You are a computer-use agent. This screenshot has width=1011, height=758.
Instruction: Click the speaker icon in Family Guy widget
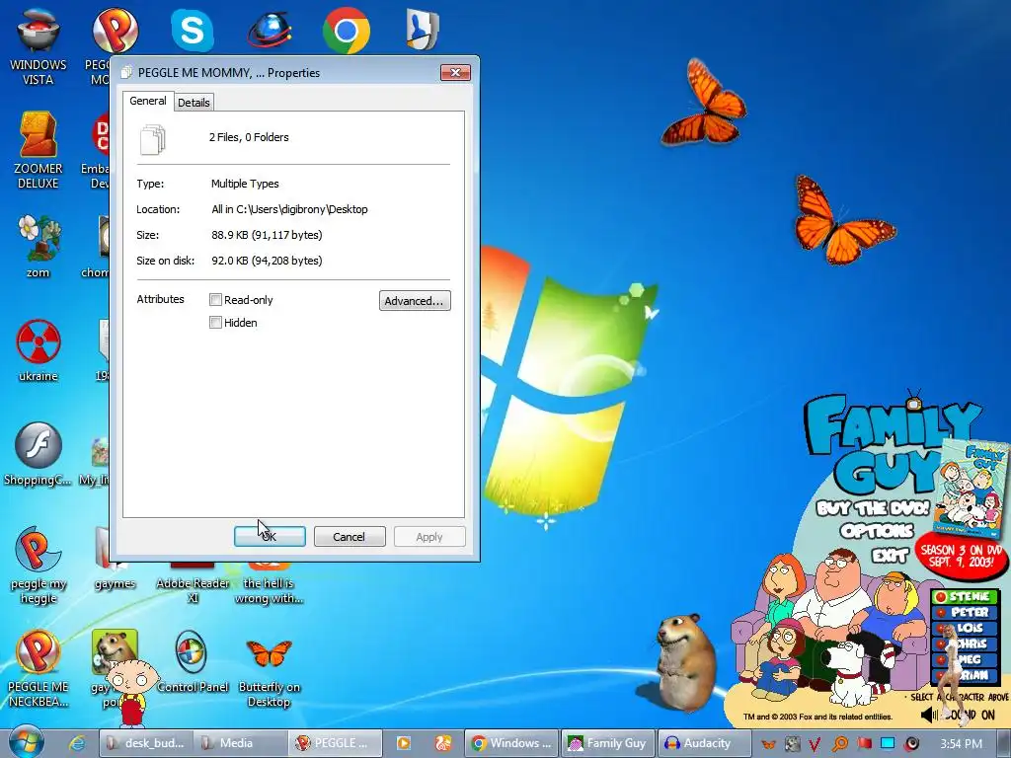tap(929, 715)
